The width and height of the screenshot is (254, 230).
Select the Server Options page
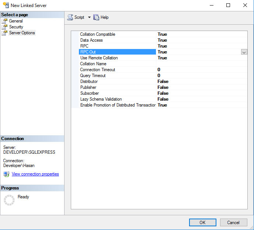tap(22, 33)
